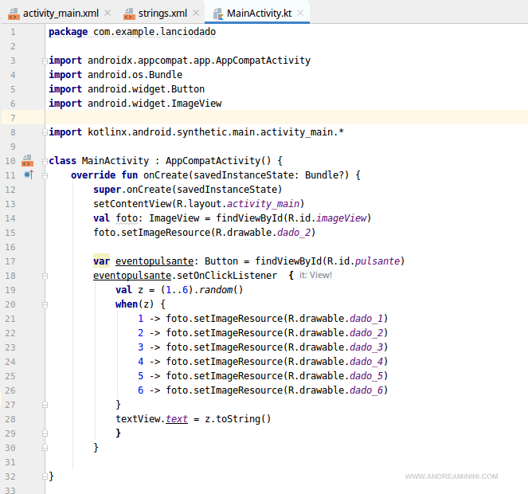Click 'super' keyword on line 12
Viewport: 528px width, 494px height.
pyautogui.click(x=107, y=190)
